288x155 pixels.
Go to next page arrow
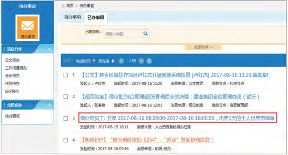(x=141, y=61)
